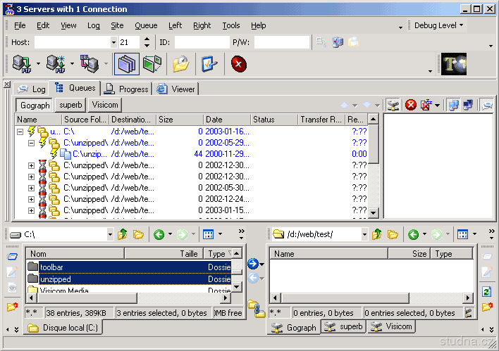Toggle the dual-pane view button in toolbar
Viewport: 499px width, 351px height.
127,65
